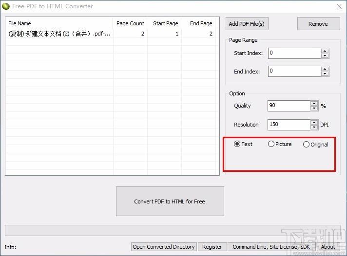Increase Start Index with up arrow
347x256 pixels.
tap(325, 51)
